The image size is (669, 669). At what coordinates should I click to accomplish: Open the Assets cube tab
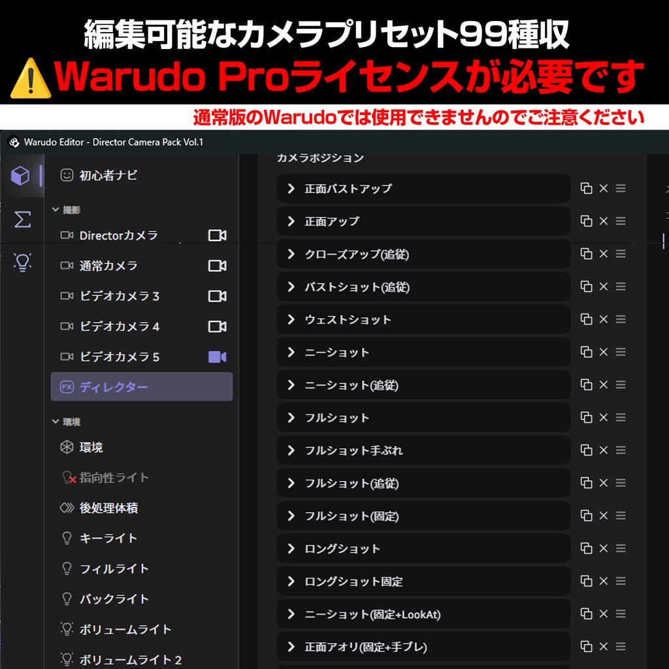(20, 175)
